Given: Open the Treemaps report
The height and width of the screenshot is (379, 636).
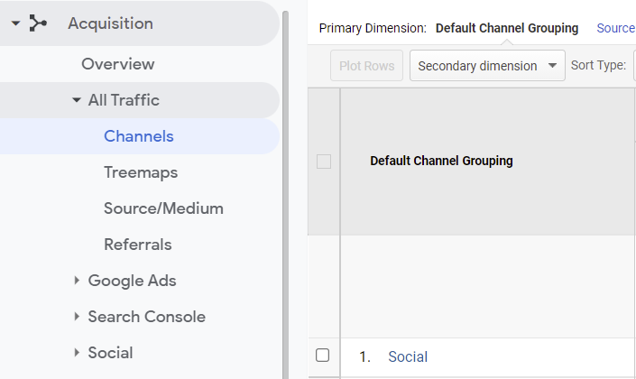Looking at the screenshot, I should [140, 172].
